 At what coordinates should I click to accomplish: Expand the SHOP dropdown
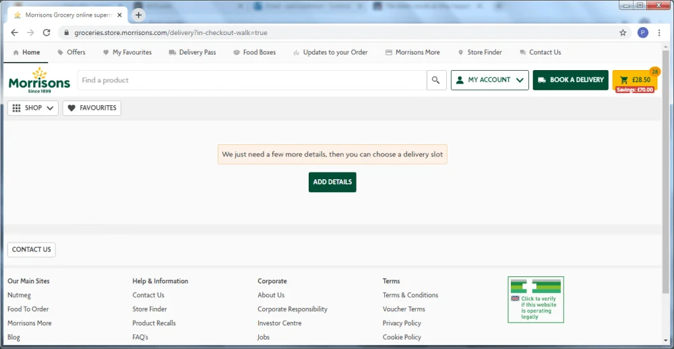click(x=33, y=108)
